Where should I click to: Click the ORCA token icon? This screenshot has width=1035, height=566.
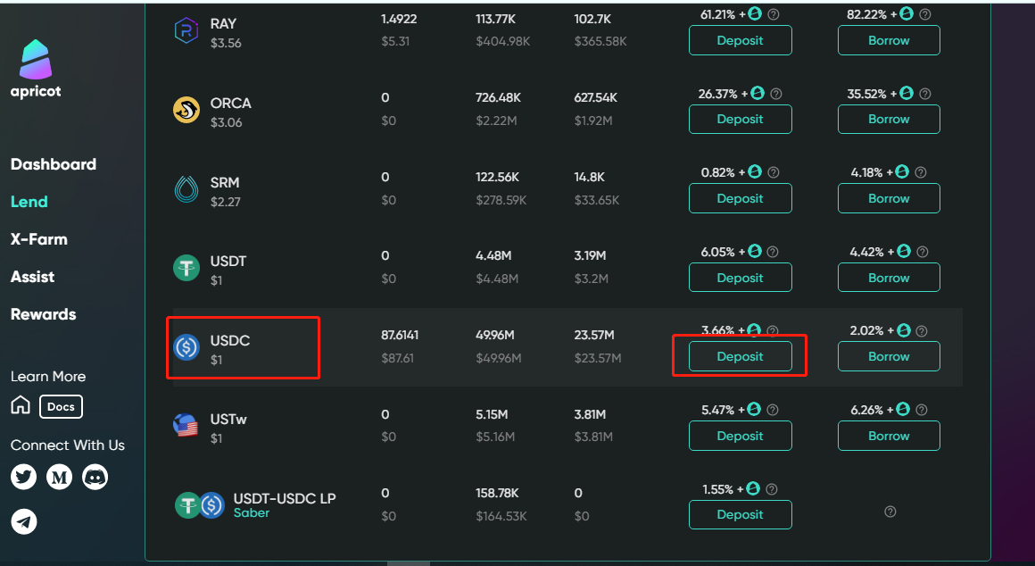point(186,110)
